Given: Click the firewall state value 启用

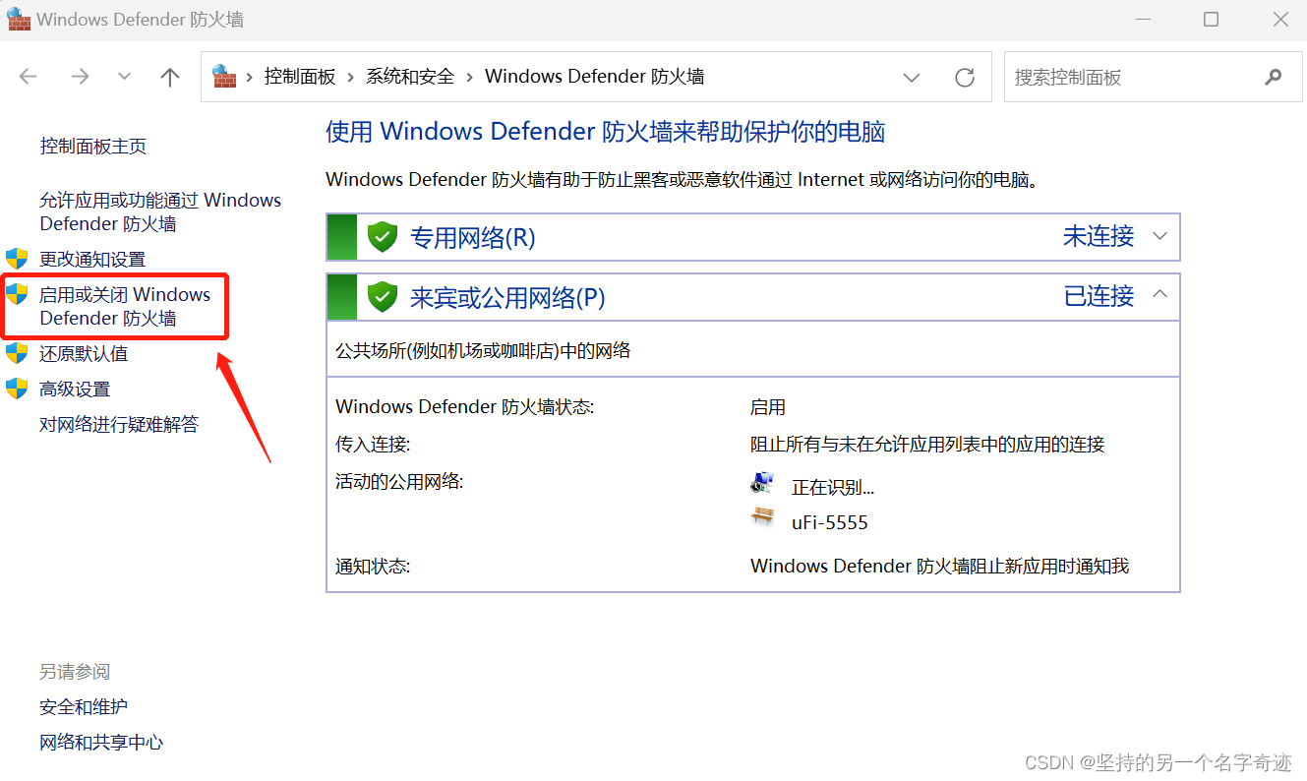Looking at the screenshot, I should 768,407.
